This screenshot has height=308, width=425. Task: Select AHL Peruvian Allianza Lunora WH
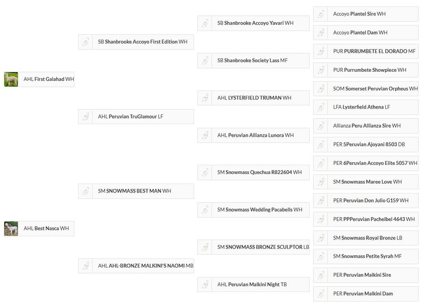click(256, 135)
